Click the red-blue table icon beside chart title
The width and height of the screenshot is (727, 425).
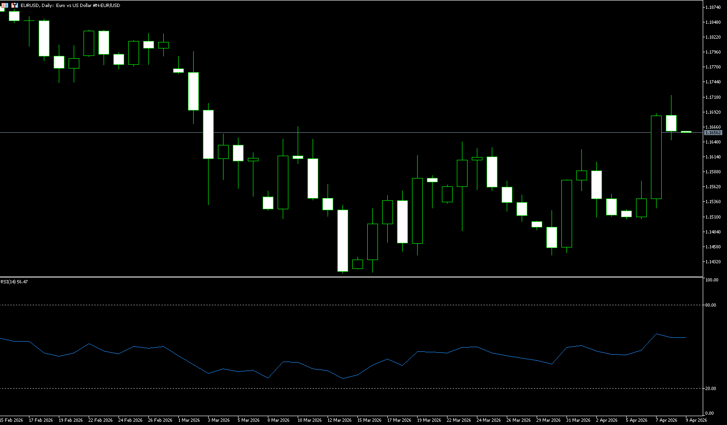(5, 5)
